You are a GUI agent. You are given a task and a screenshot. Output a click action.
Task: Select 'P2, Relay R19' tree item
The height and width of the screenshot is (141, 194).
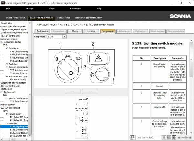(19, 117)
